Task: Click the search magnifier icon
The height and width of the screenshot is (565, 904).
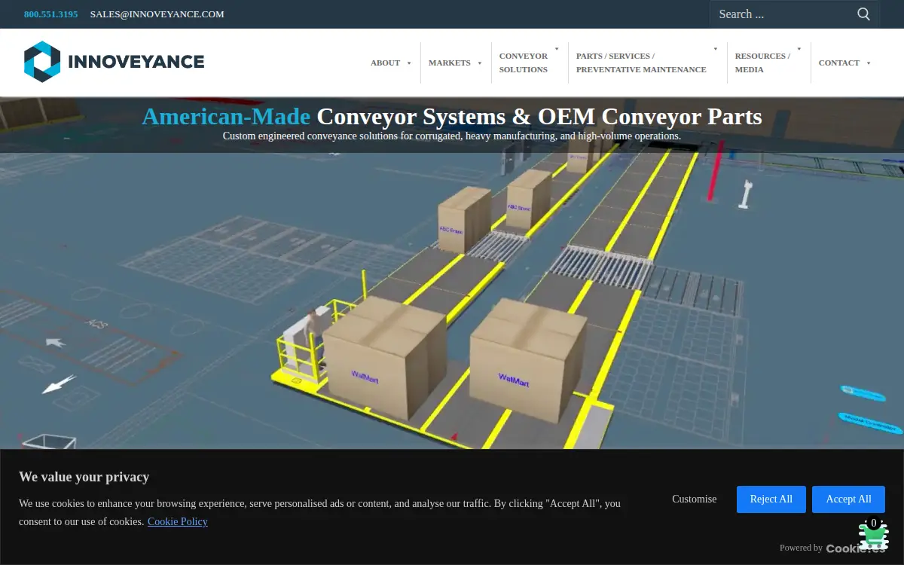Action: pyautogui.click(x=864, y=14)
